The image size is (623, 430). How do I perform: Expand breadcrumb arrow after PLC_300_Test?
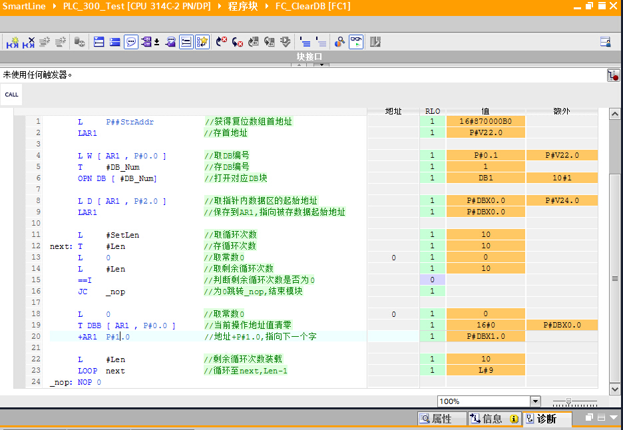coord(220,7)
